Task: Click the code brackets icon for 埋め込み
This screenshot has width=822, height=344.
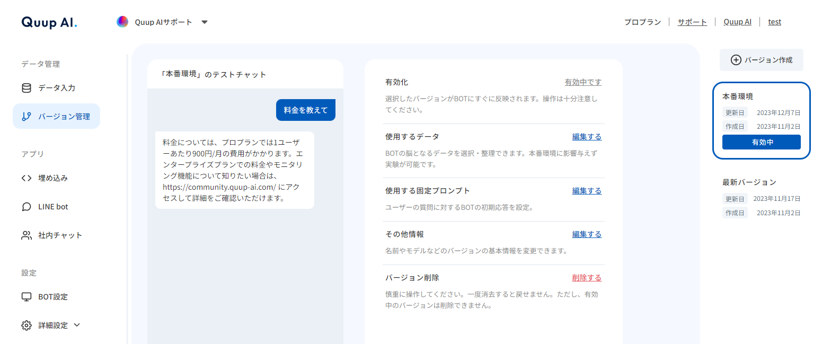Action: pos(26,178)
